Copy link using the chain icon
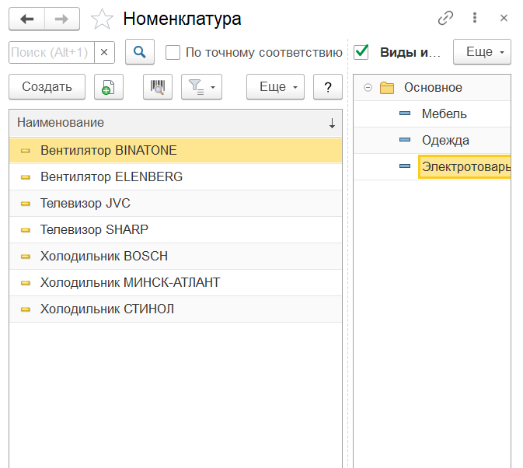Screen dimensions: 523x468 (445, 18)
